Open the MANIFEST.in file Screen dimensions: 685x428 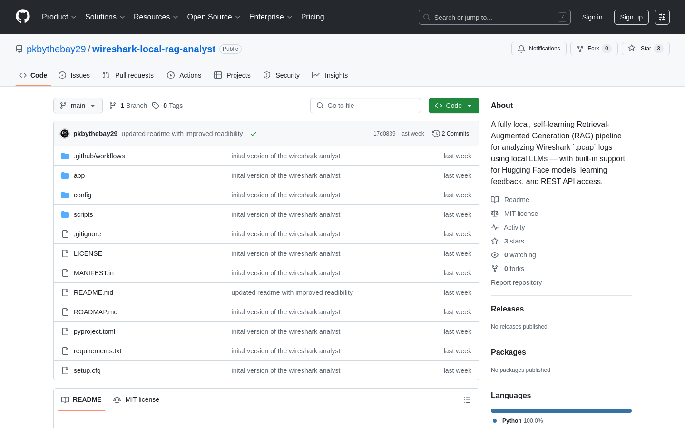pos(94,273)
